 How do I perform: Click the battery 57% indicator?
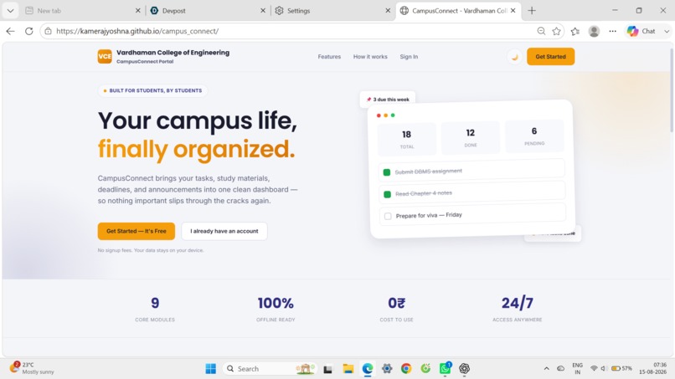(621, 368)
